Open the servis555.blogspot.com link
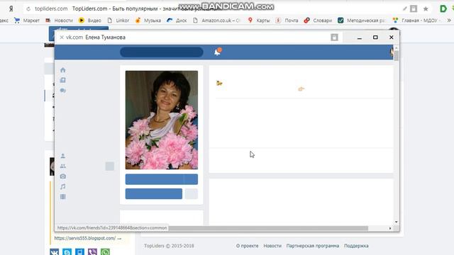This screenshot has width=454, height=255. tap(85, 238)
